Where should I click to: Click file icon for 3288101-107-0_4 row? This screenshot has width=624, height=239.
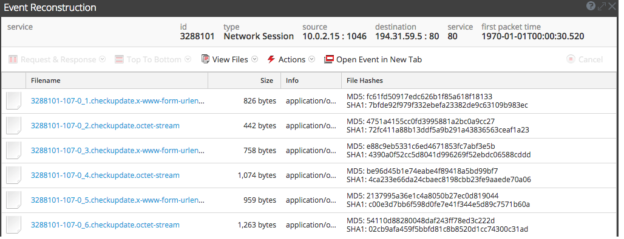coord(13,175)
